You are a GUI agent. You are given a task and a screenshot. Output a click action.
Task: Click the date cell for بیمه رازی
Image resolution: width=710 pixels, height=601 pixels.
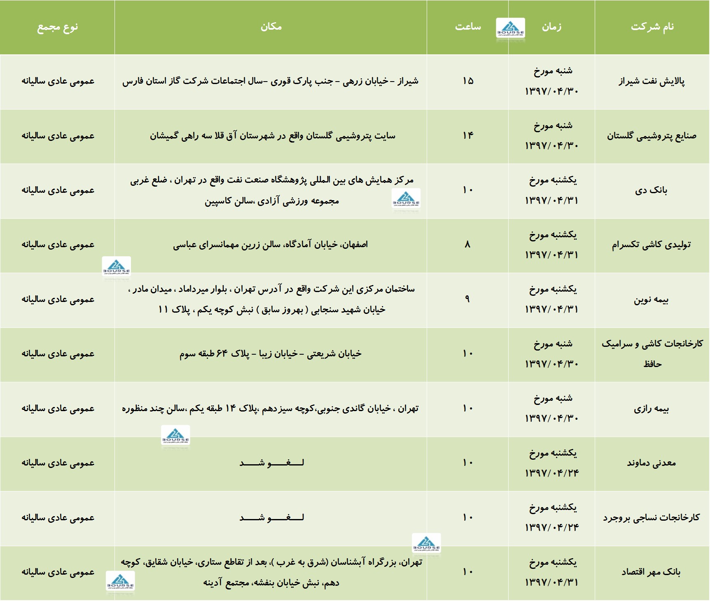(552, 409)
